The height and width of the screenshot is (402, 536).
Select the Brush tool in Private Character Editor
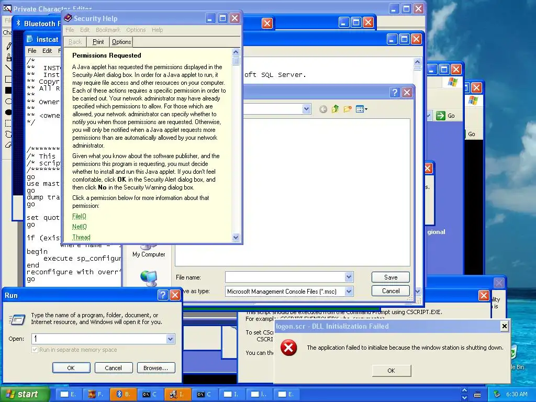click(8, 57)
